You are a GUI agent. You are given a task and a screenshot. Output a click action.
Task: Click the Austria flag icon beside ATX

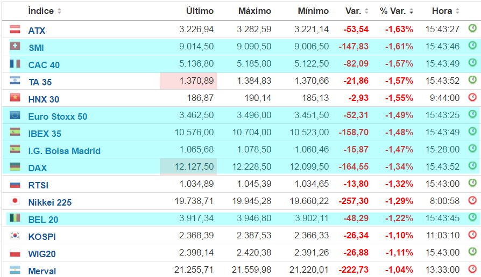click(x=15, y=30)
